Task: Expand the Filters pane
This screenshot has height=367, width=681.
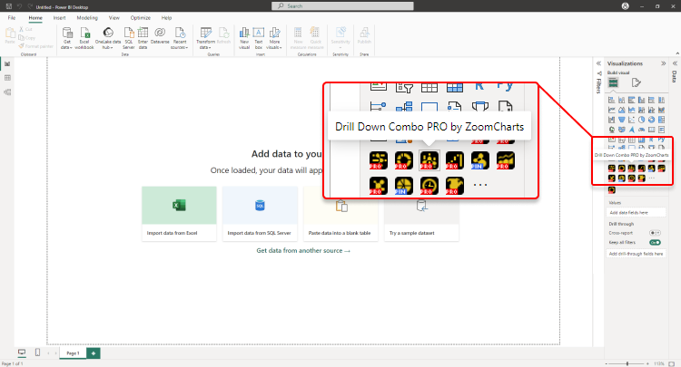Action: [598, 63]
